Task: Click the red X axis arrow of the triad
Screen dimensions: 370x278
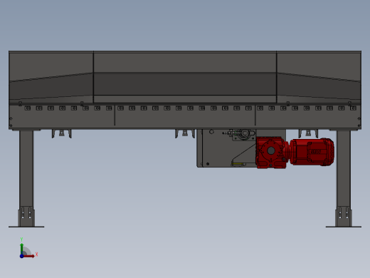Action: coord(29,256)
